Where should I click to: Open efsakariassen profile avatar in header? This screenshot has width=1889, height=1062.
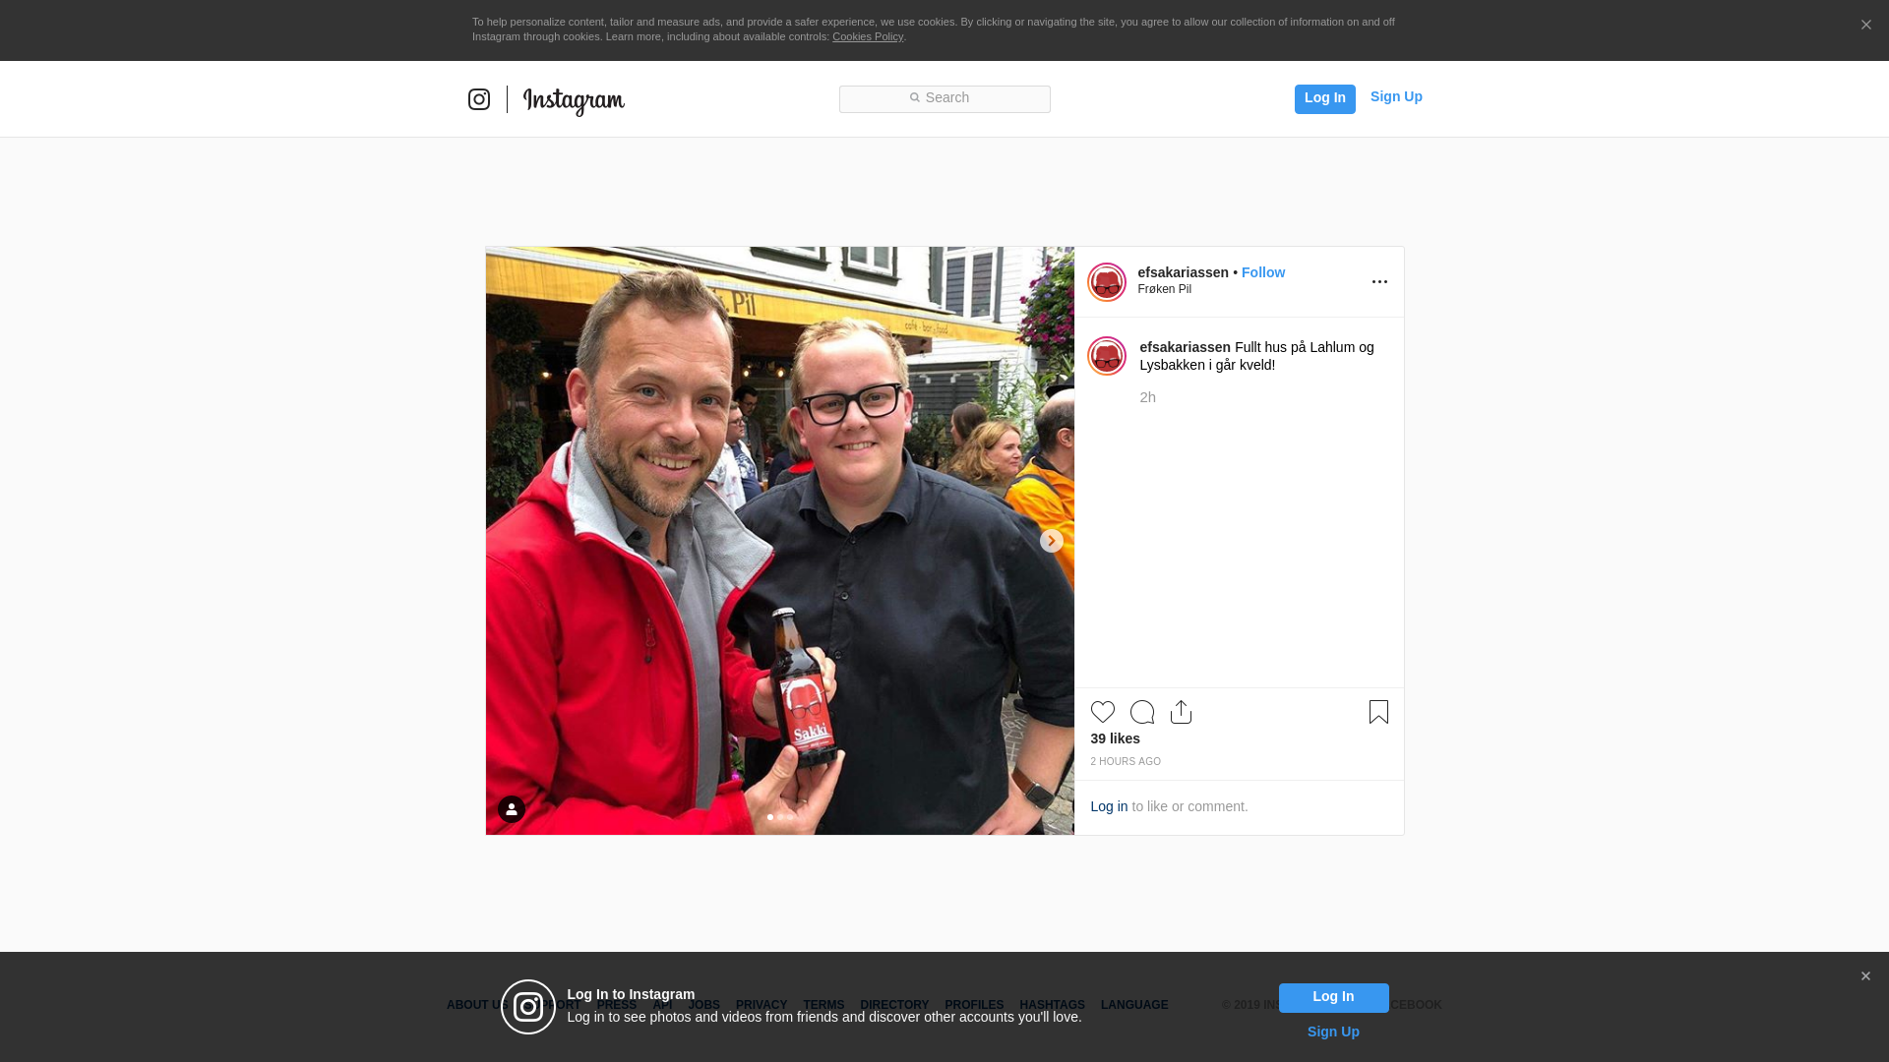[1107, 282]
